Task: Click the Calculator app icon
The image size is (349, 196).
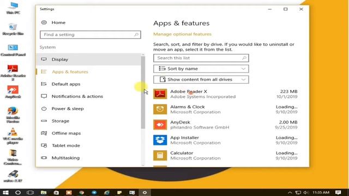Action: pyautogui.click(x=160, y=155)
